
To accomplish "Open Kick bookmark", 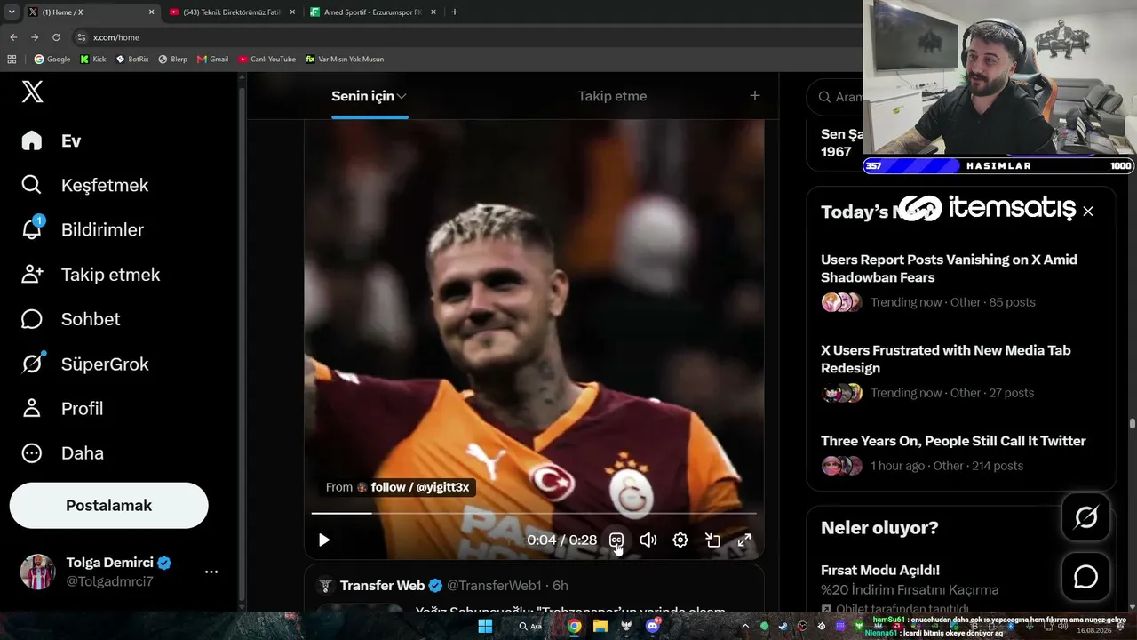I will coord(93,59).
